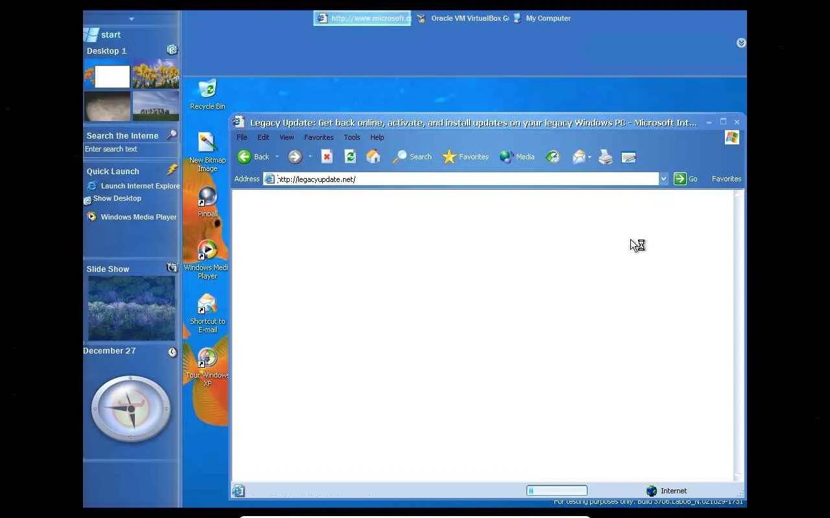This screenshot has width=830, height=518.
Task: Open Windows Media Player from Quick Launch
Action: tap(132, 217)
